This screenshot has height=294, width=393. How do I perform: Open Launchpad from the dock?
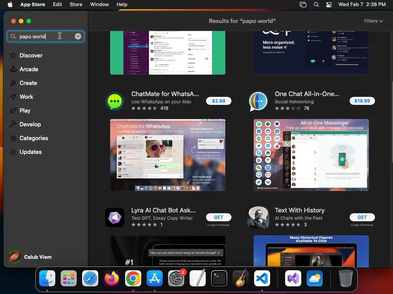click(x=69, y=278)
